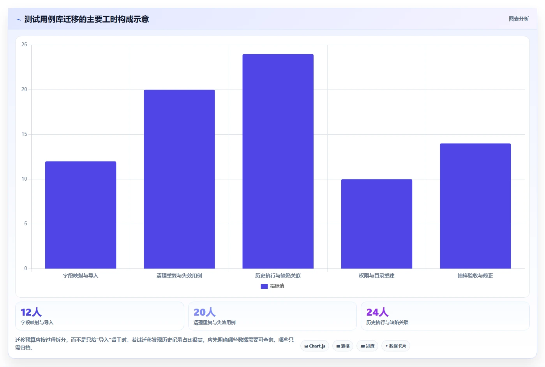Click the 权限与目录重建 x-axis label
Viewport: 545px width, 367px height.
pos(377,276)
